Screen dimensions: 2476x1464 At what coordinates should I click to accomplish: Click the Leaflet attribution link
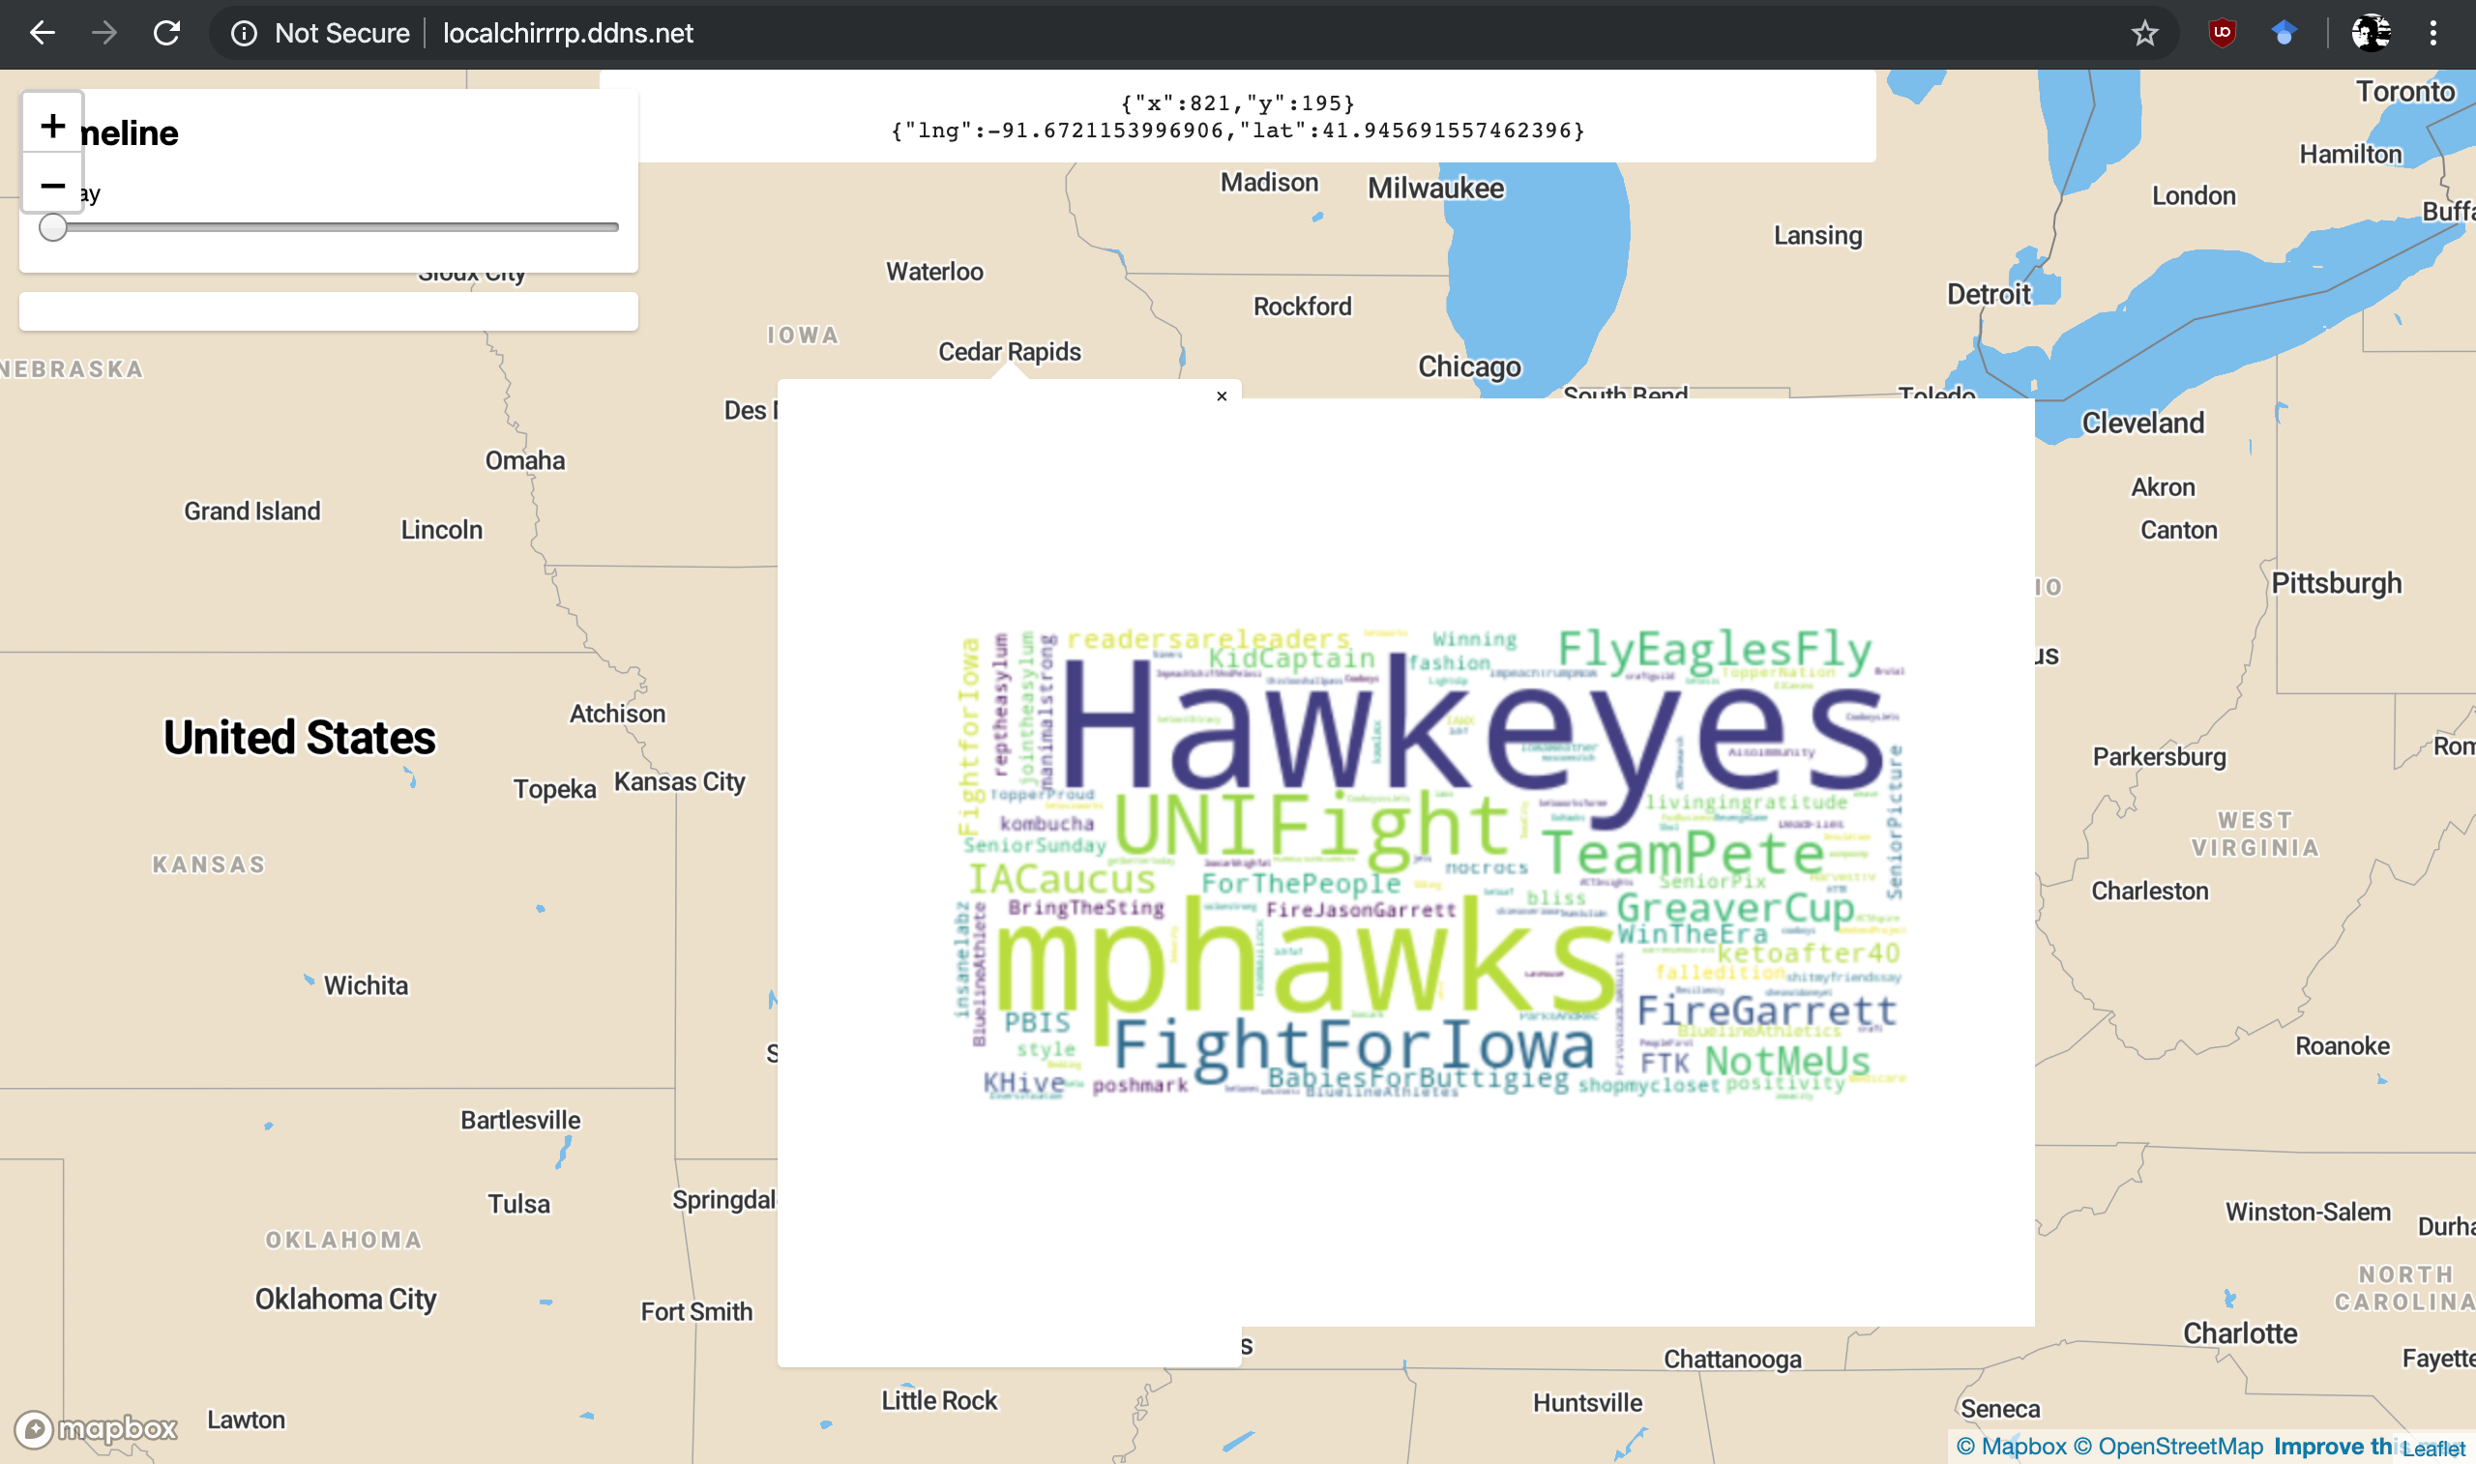2432,1449
